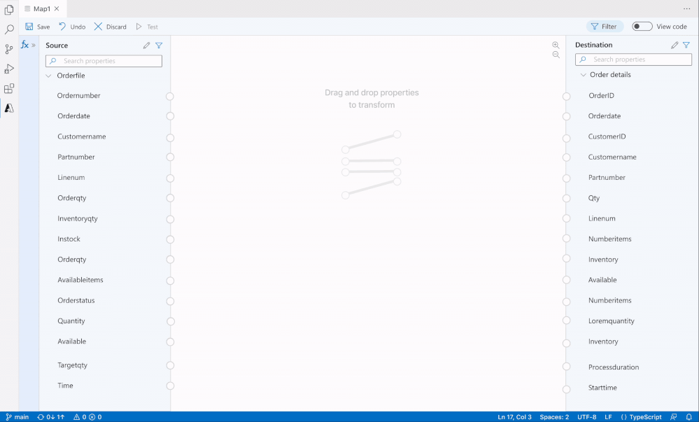Open Extensions view in activity bar

9,88
